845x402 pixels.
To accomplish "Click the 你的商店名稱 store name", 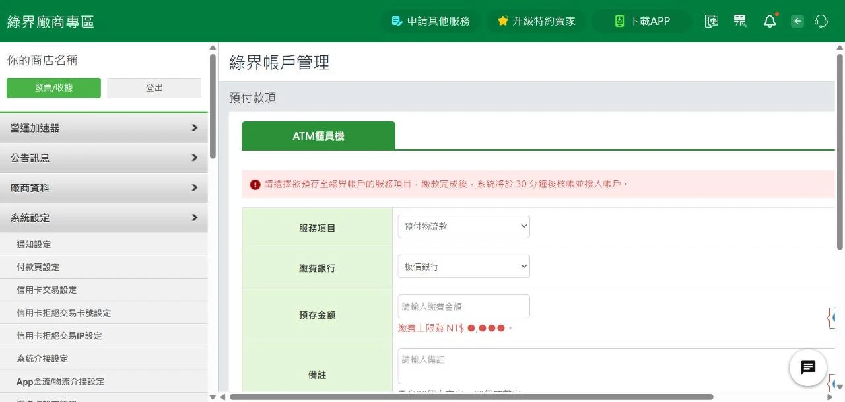I will click(42, 60).
